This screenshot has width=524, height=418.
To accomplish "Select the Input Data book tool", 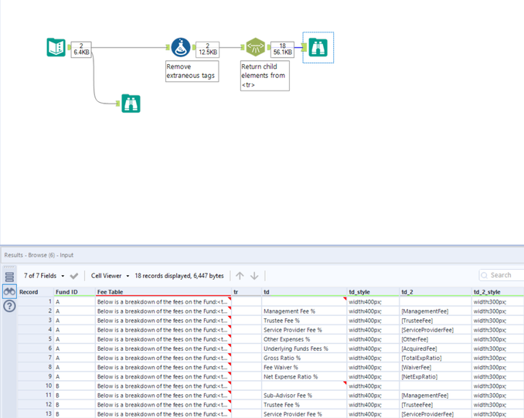I will pyautogui.click(x=56, y=47).
